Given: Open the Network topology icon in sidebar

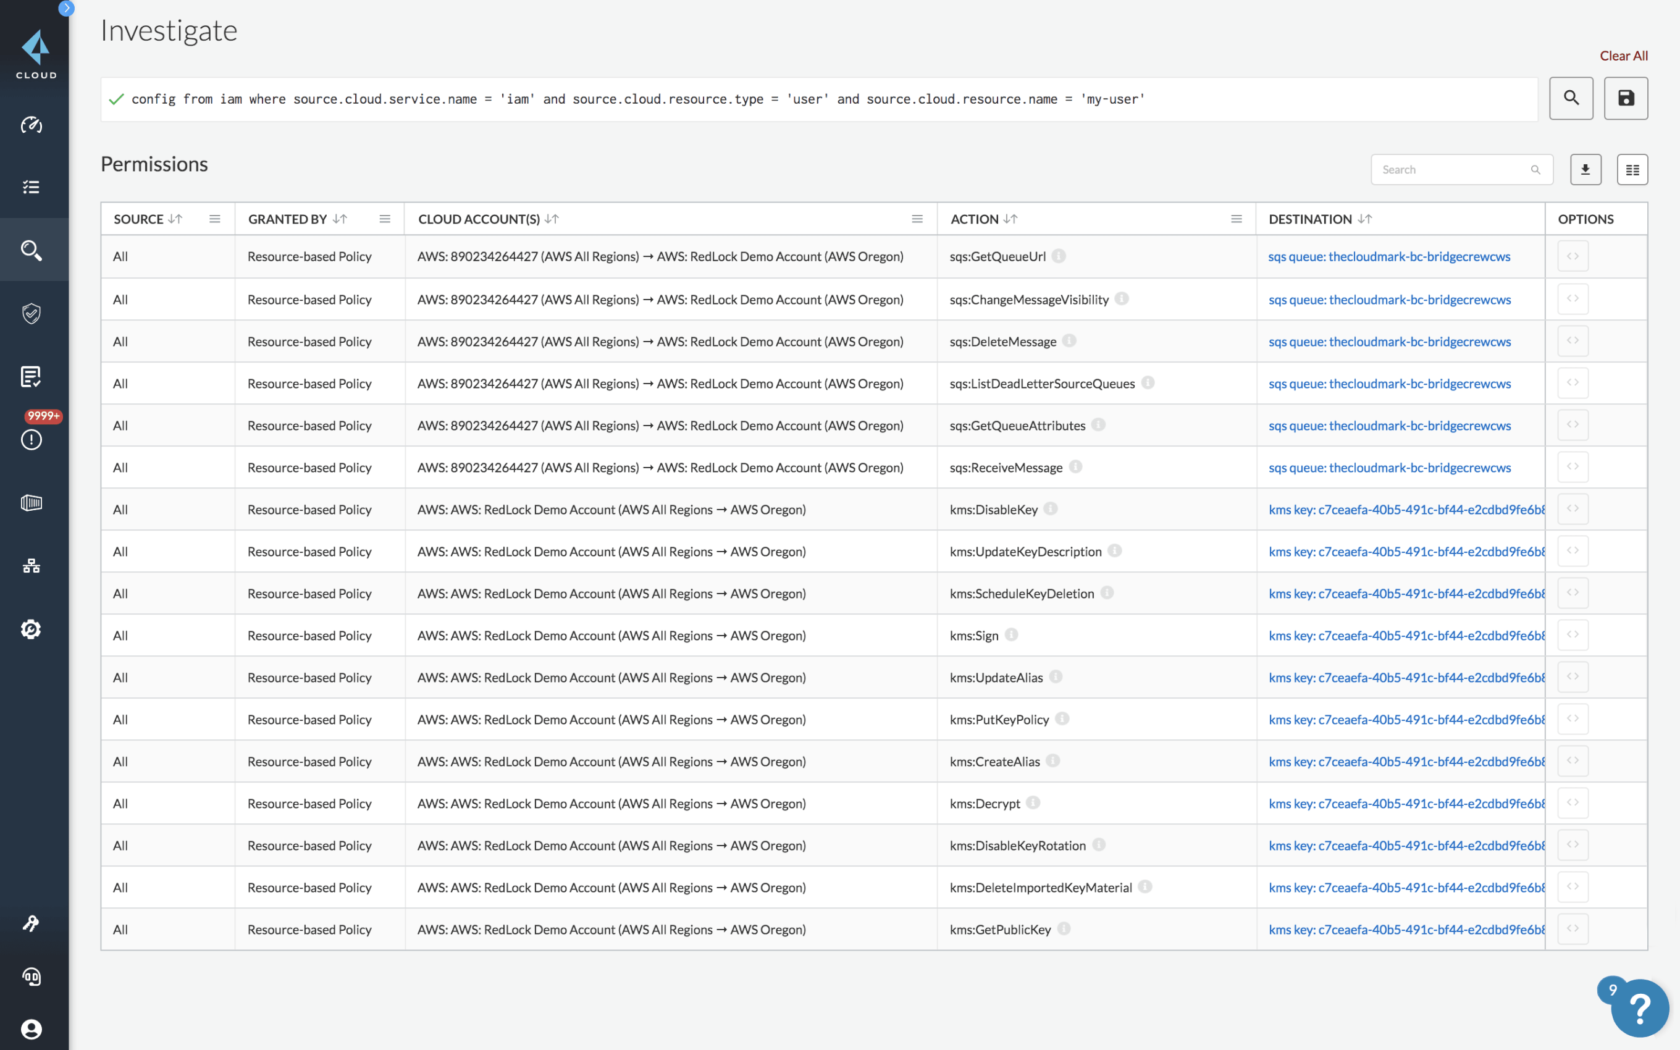Looking at the screenshot, I should [31, 565].
